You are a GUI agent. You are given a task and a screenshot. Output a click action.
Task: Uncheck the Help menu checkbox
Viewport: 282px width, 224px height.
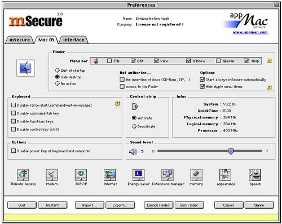[x=246, y=60]
